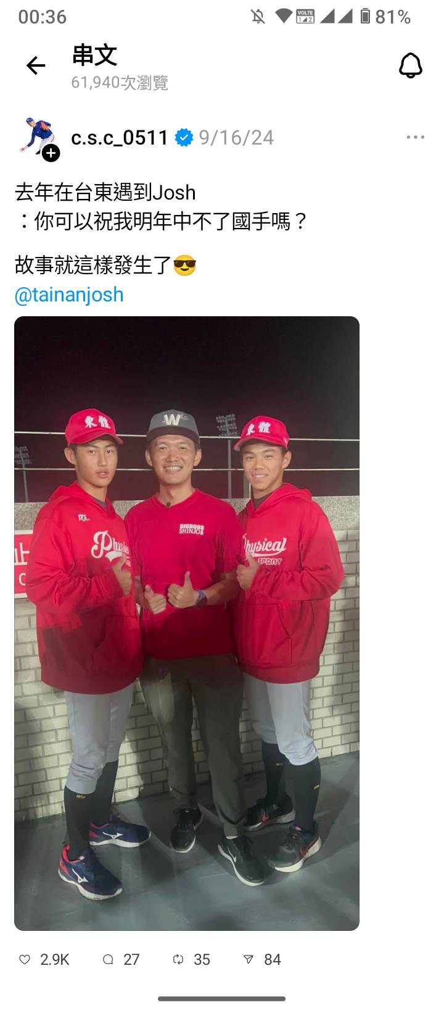Tap the notification bell icon

pos(410,65)
